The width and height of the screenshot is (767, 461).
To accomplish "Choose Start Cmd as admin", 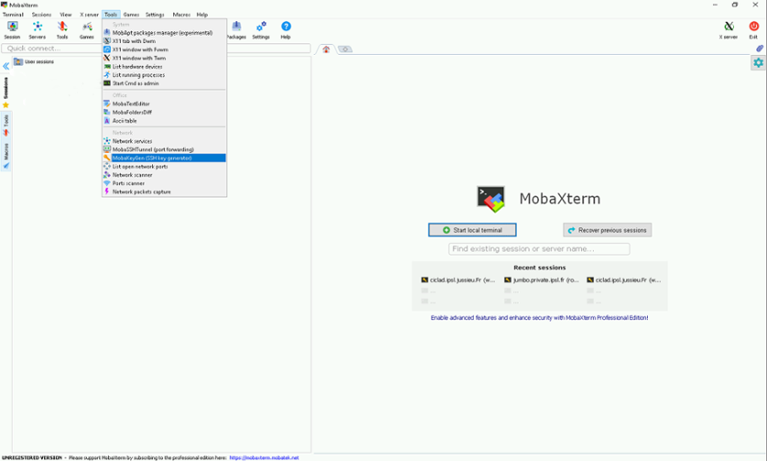I will (164, 83).
